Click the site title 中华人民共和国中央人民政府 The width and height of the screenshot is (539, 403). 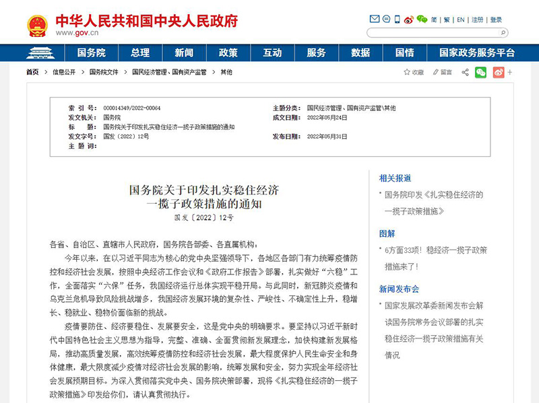pyautogui.click(x=147, y=21)
